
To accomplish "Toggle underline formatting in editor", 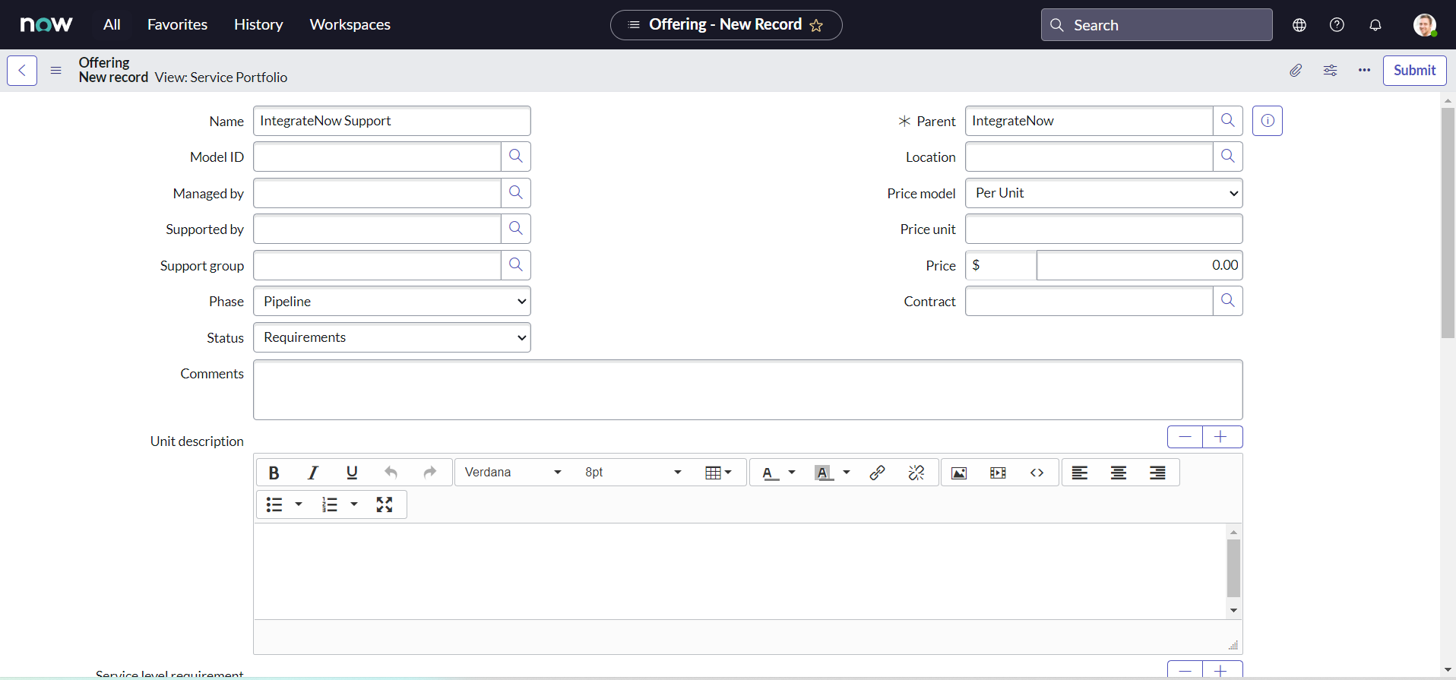I will coord(352,473).
